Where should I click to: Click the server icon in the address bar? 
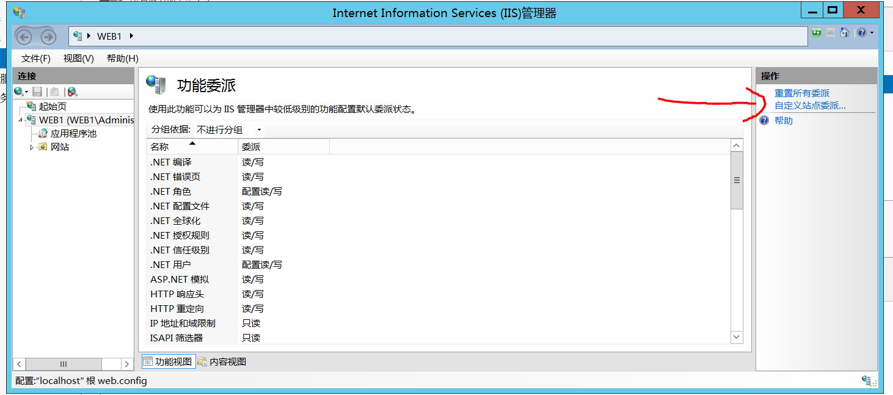(x=78, y=36)
